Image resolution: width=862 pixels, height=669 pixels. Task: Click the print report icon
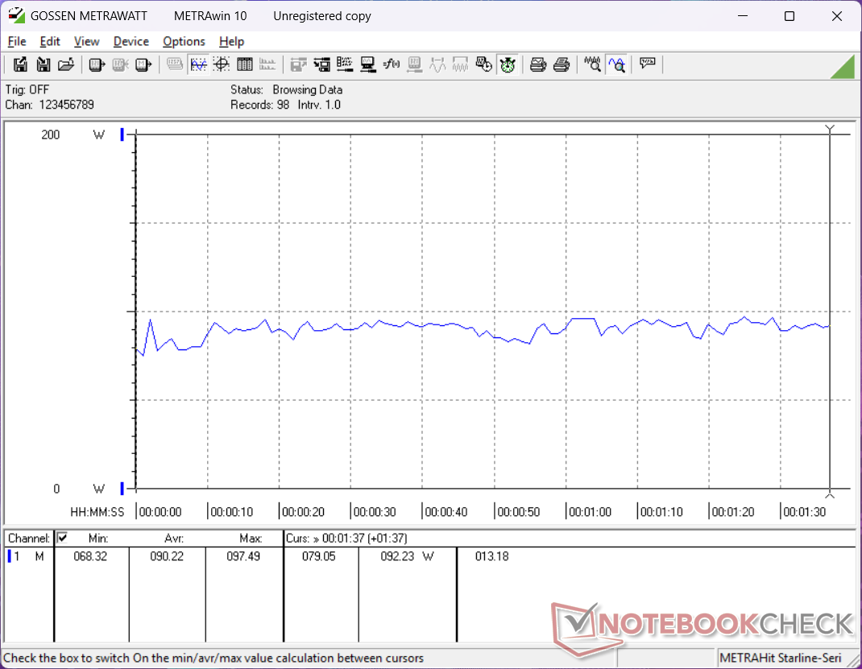point(561,65)
